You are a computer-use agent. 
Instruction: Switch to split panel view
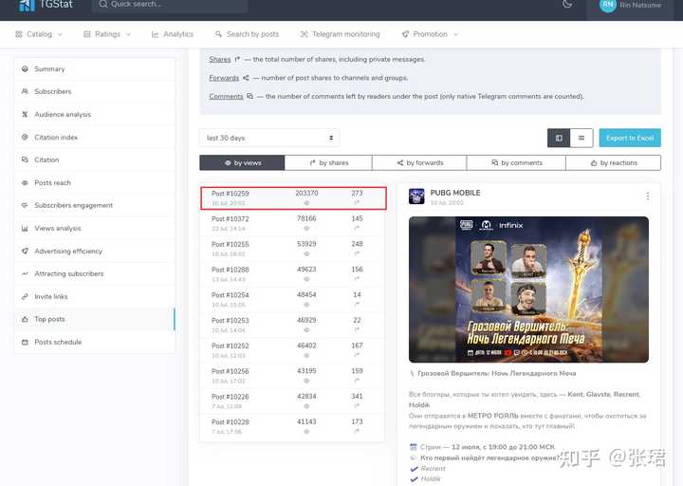coord(559,138)
